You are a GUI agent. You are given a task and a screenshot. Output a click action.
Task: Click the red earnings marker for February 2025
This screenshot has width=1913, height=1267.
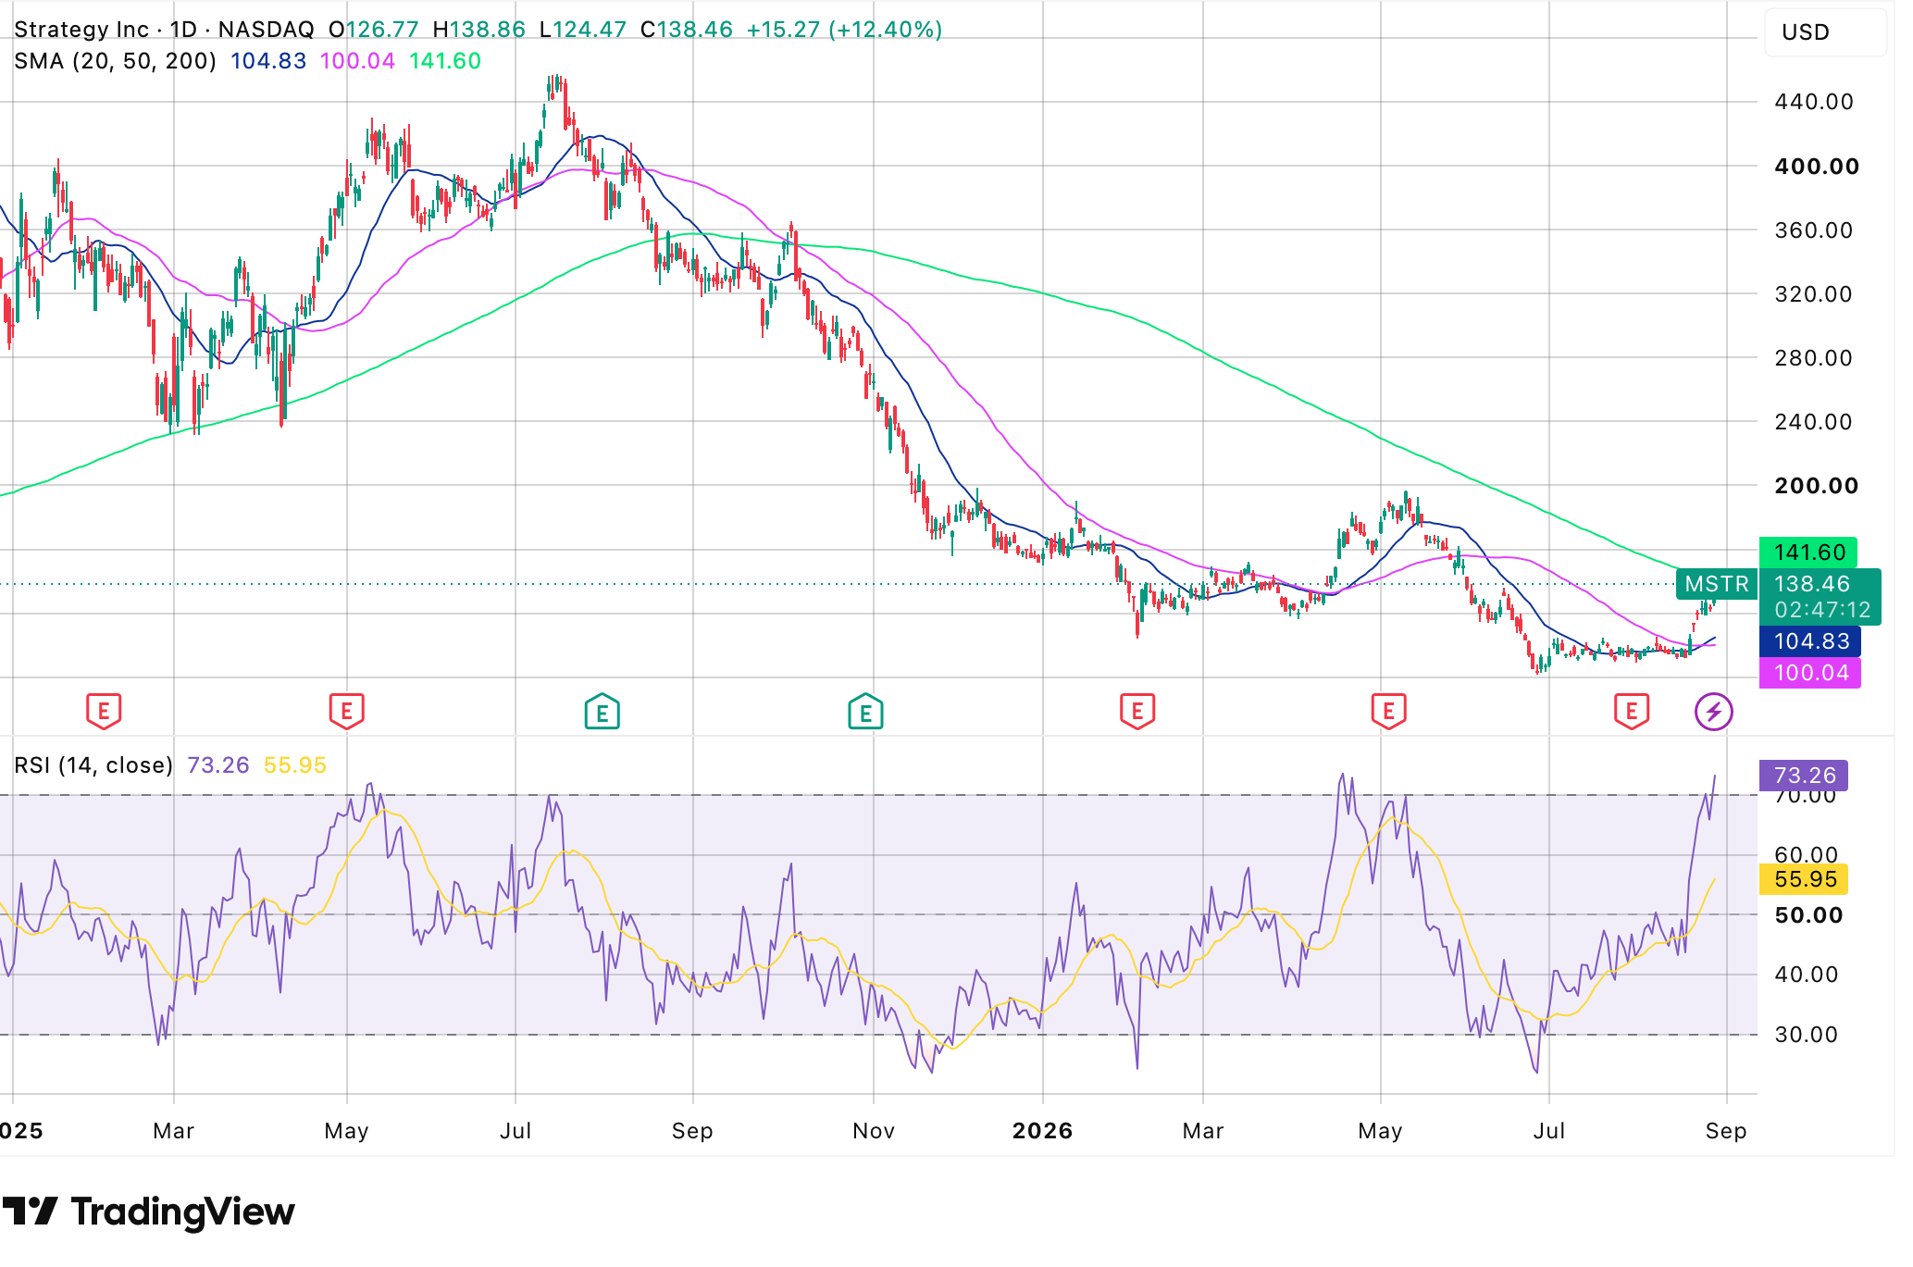click(x=104, y=712)
